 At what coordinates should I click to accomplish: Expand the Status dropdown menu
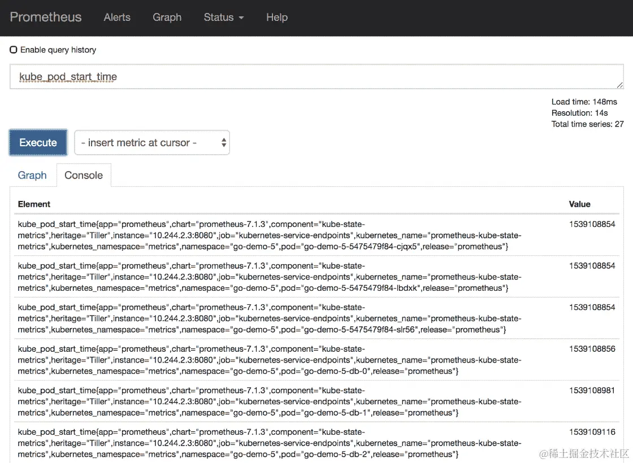coord(224,18)
